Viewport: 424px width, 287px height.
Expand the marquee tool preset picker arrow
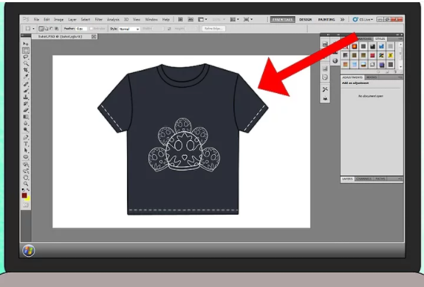[x=33, y=29]
